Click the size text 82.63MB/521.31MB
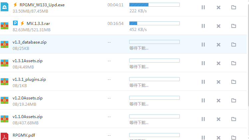The width and height of the screenshot is (249, 140). point(32,30)
